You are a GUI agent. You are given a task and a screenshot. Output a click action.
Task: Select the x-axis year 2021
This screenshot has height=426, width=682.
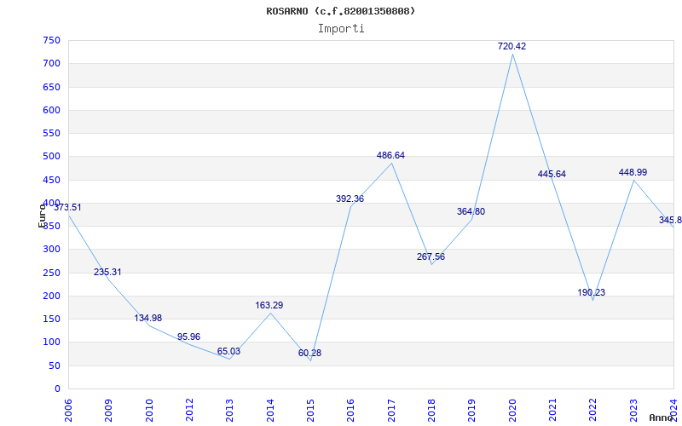552,411
